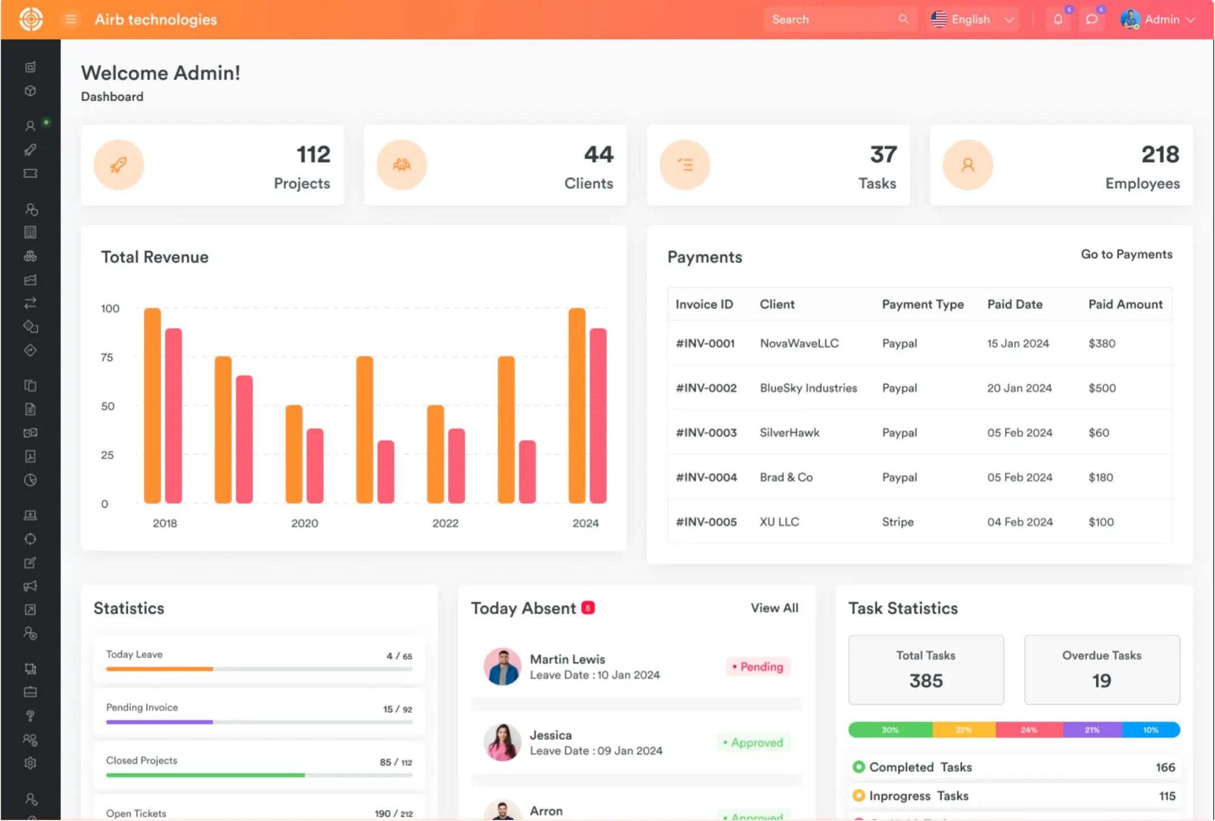Screen dimensions: 1215x821
Task: Open the notifications bell
Action: click(x=1058, y=19)
